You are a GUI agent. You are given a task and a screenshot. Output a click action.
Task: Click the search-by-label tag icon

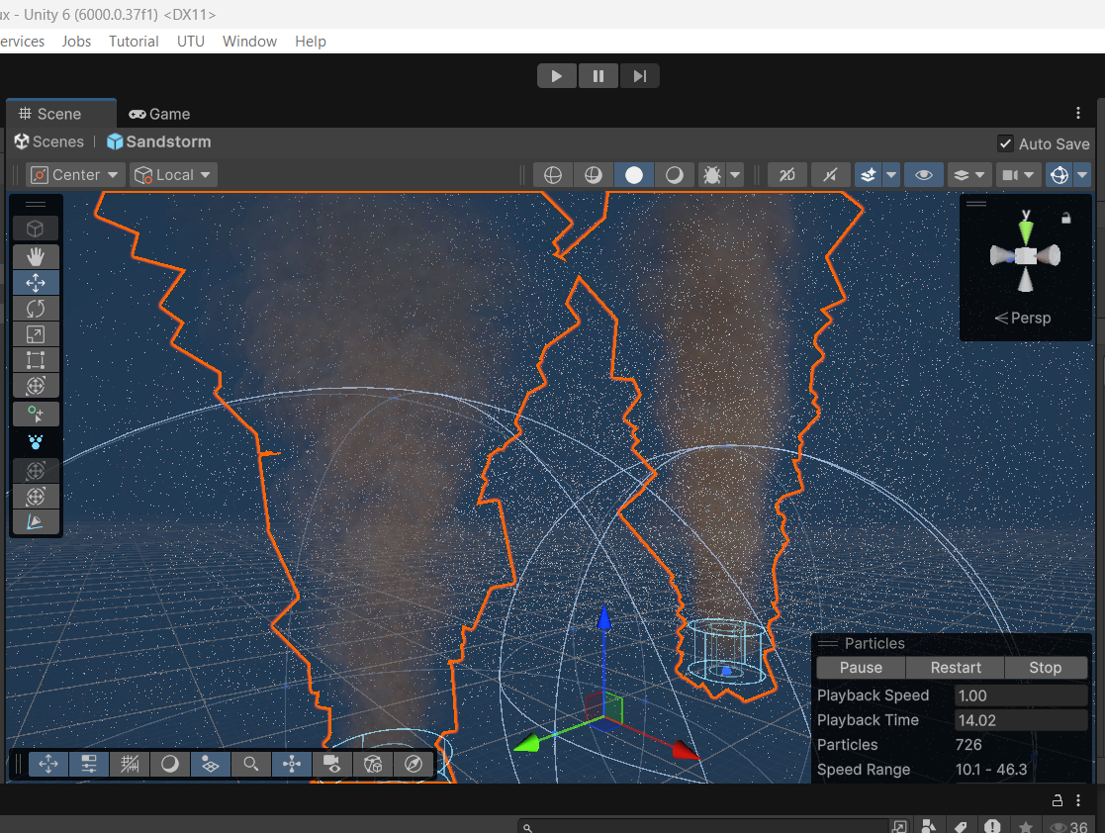point(960,827)
